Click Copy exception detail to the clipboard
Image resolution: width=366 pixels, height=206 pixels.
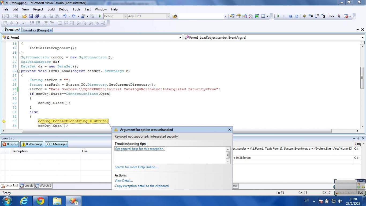pos(141,186)
